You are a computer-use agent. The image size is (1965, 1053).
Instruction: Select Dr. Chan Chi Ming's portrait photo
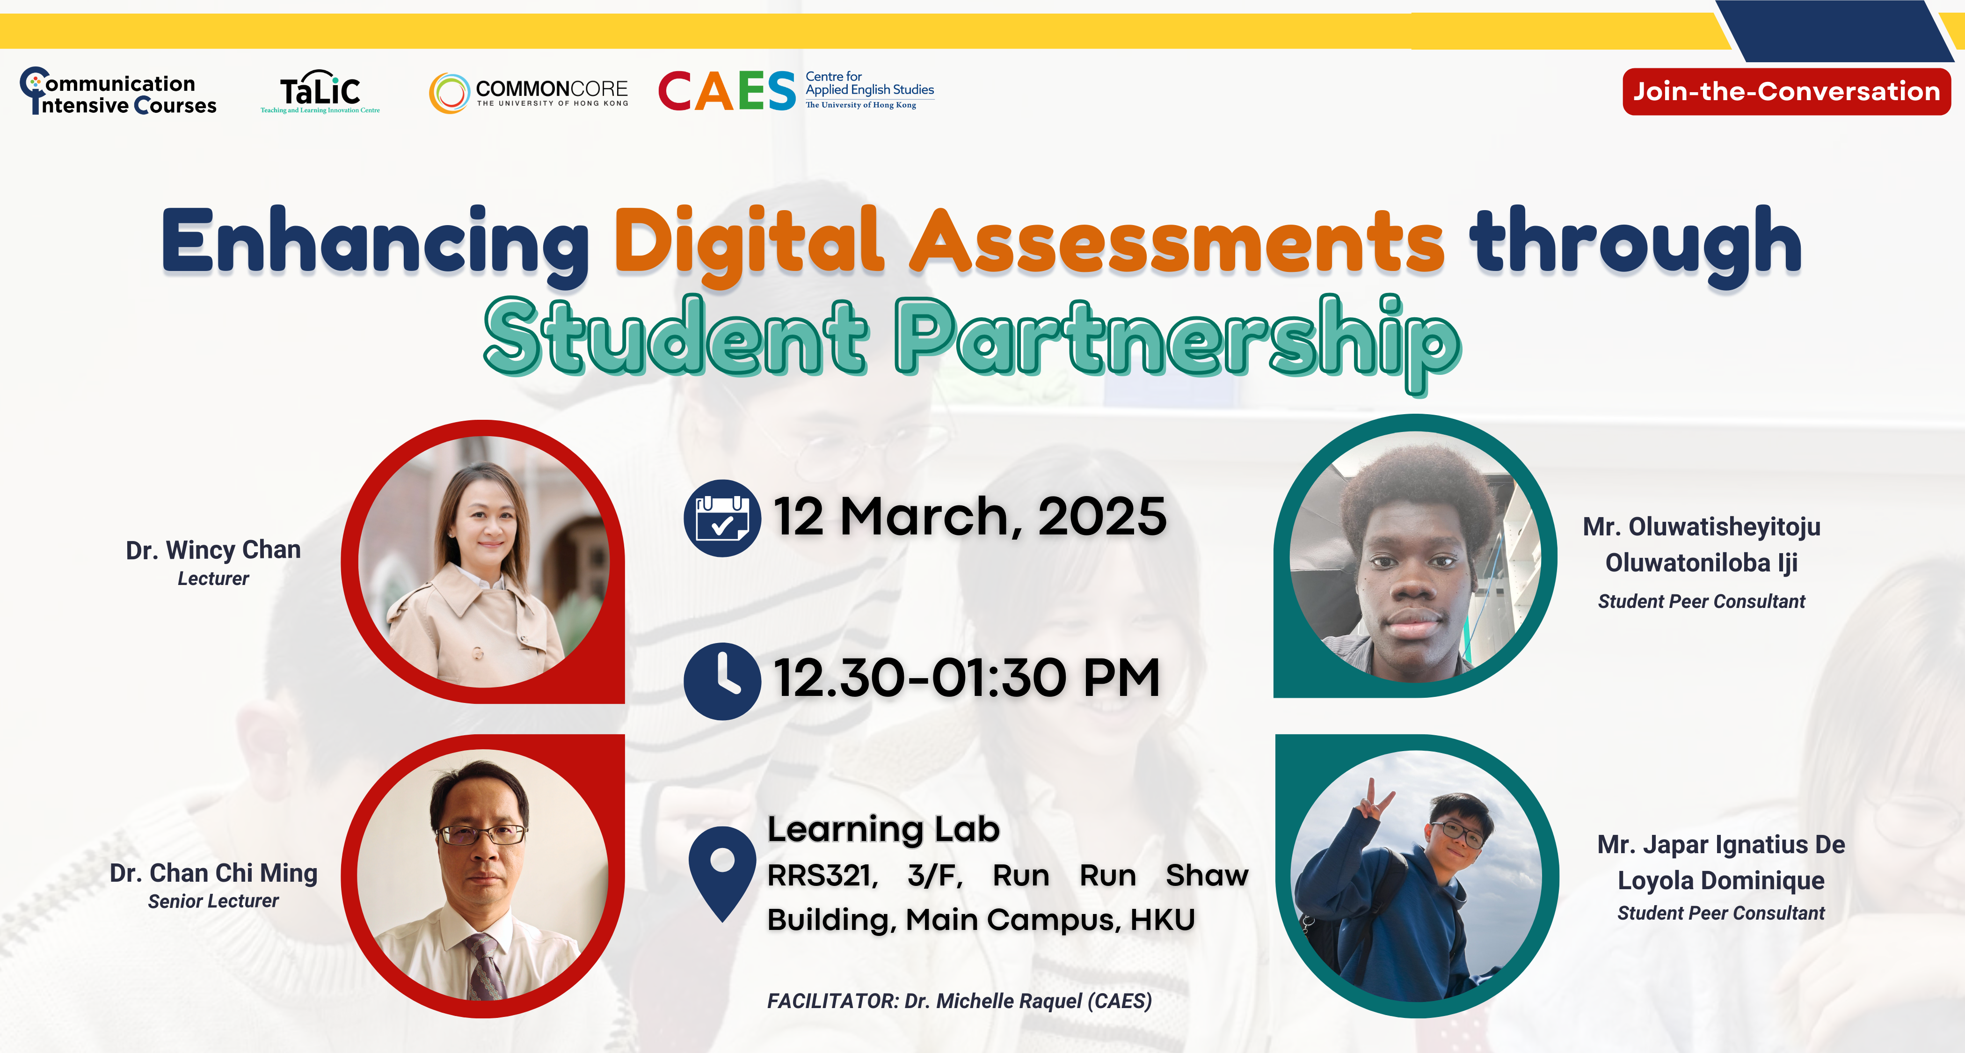tap(484, 875)
